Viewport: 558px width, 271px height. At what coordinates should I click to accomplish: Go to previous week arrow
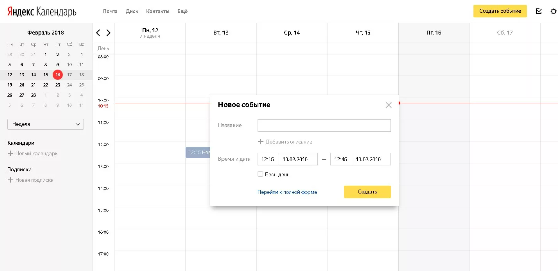click(98, 33)
